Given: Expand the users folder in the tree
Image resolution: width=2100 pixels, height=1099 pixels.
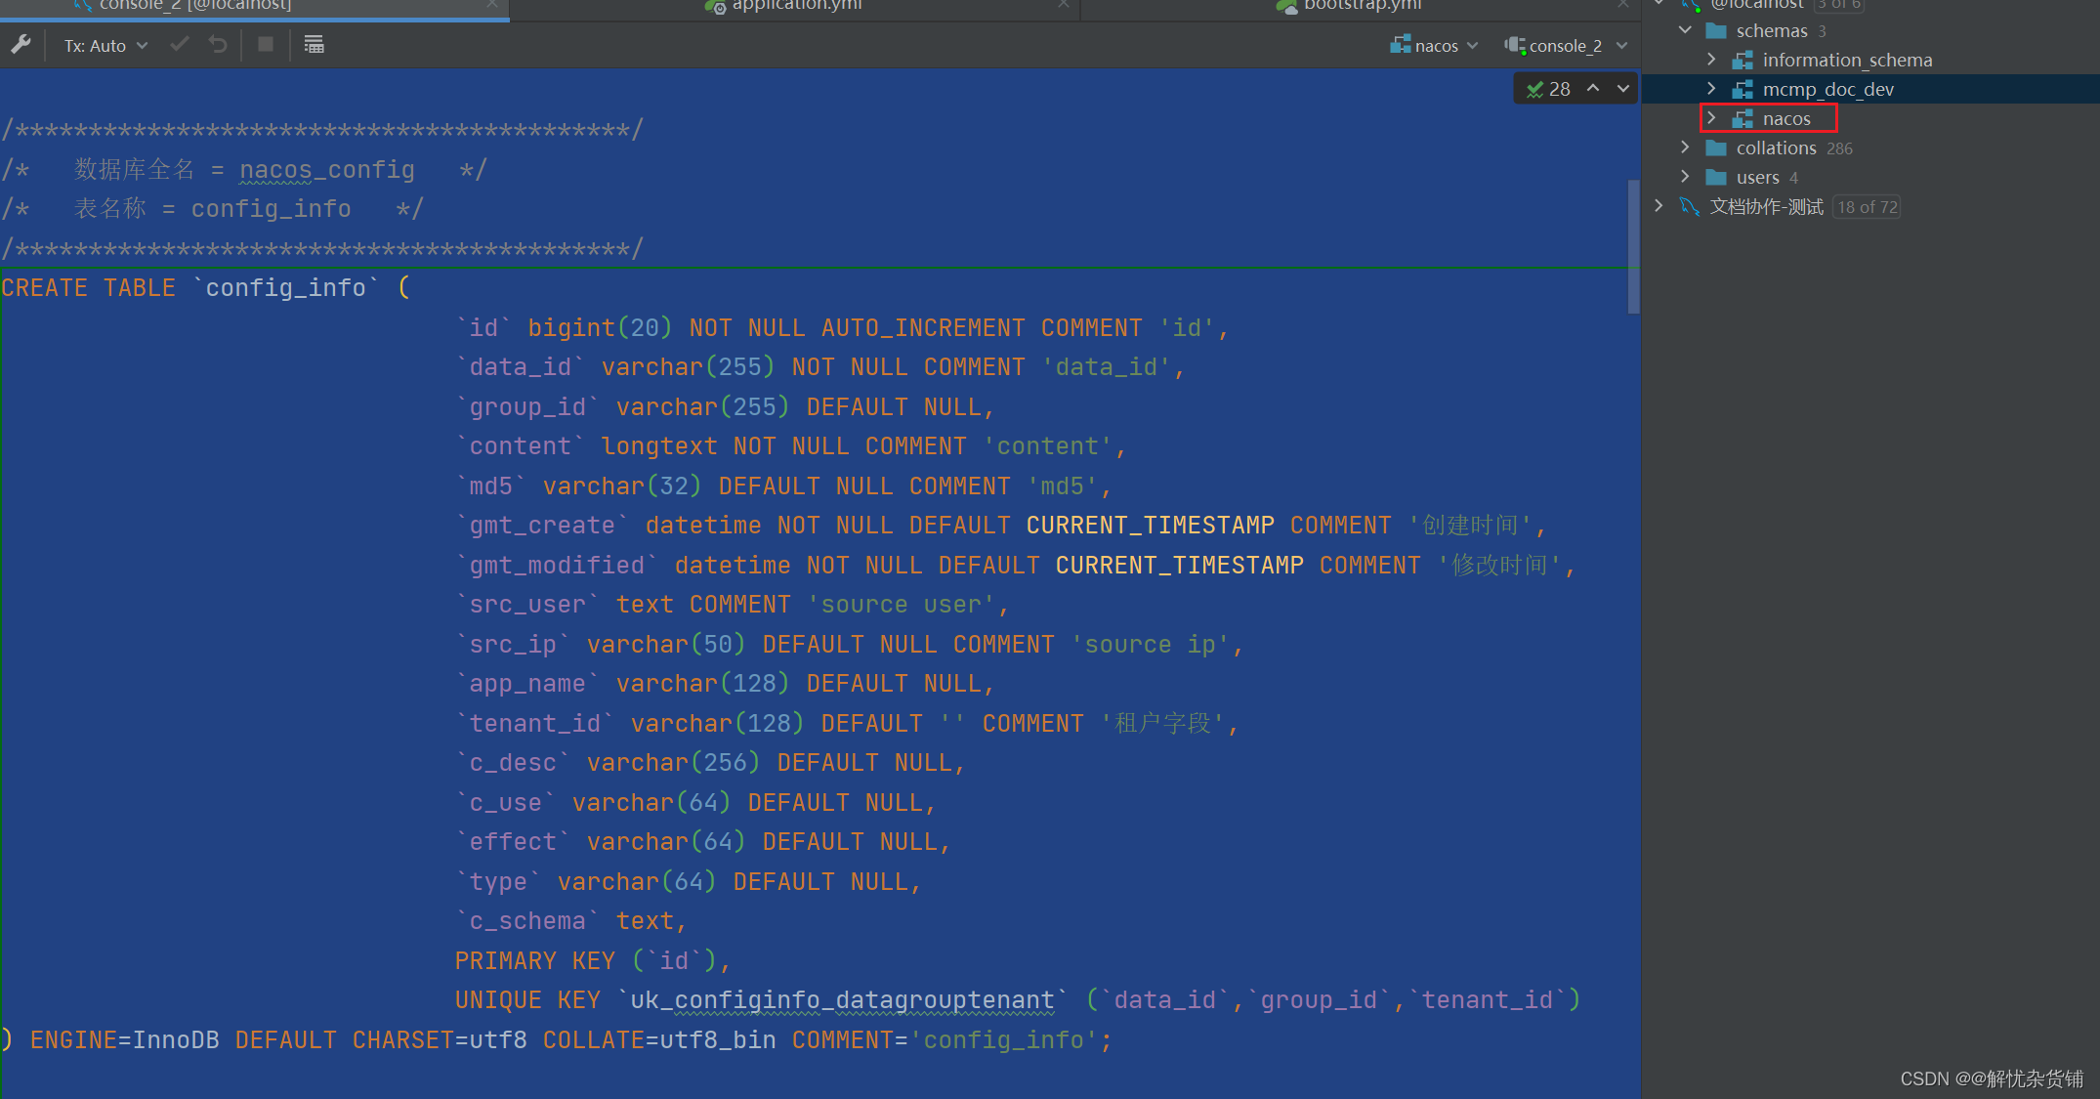Looking at the screenshot, I should (x=1685, y=177).
